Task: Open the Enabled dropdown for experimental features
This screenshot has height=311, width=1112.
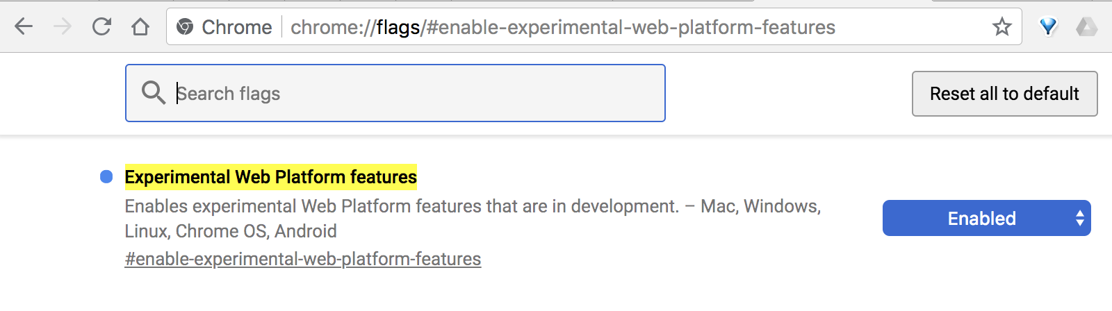Action: 980,219
